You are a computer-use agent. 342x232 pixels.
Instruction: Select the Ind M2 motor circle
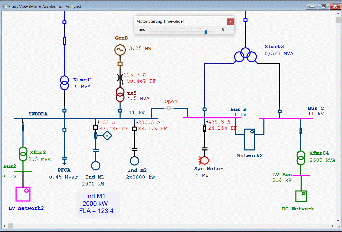pos(135,161)
